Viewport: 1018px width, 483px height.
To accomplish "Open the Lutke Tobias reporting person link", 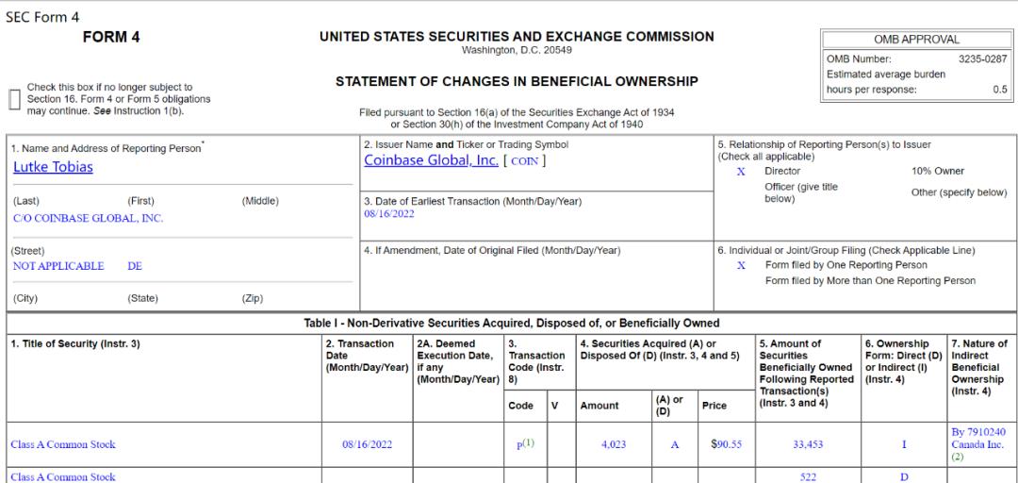I will [x=53, y=168].
